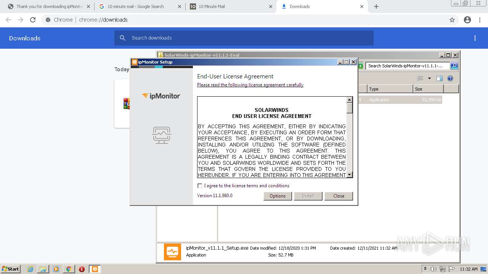Show hidden tray icons
The height and width of the screenshot is (274, 488).
pyautogui.click(x=425, y=269)
